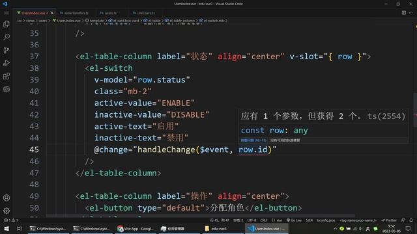Open the hamburger application menu
Image resolution: width=417 pixels, height=234 pixels.
tap(7, 13)
